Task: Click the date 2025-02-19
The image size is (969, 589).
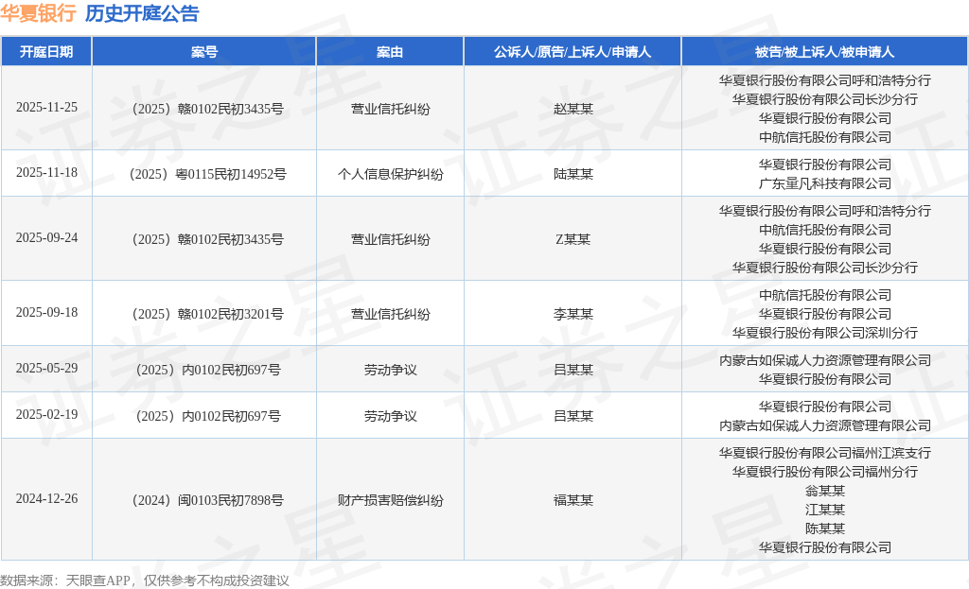Action: point(47,414)
